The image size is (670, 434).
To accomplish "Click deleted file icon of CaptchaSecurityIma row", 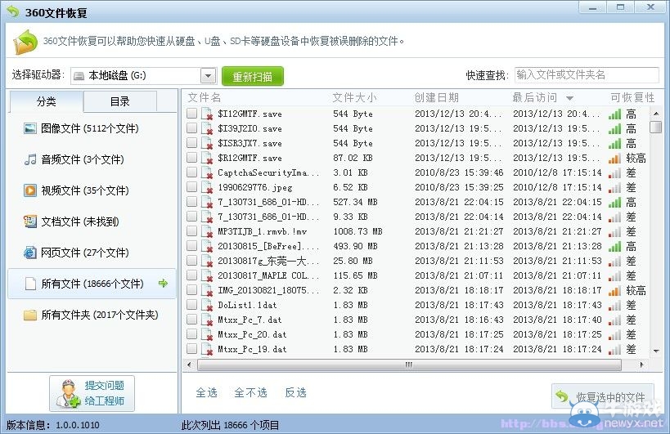I will (207, 172).
